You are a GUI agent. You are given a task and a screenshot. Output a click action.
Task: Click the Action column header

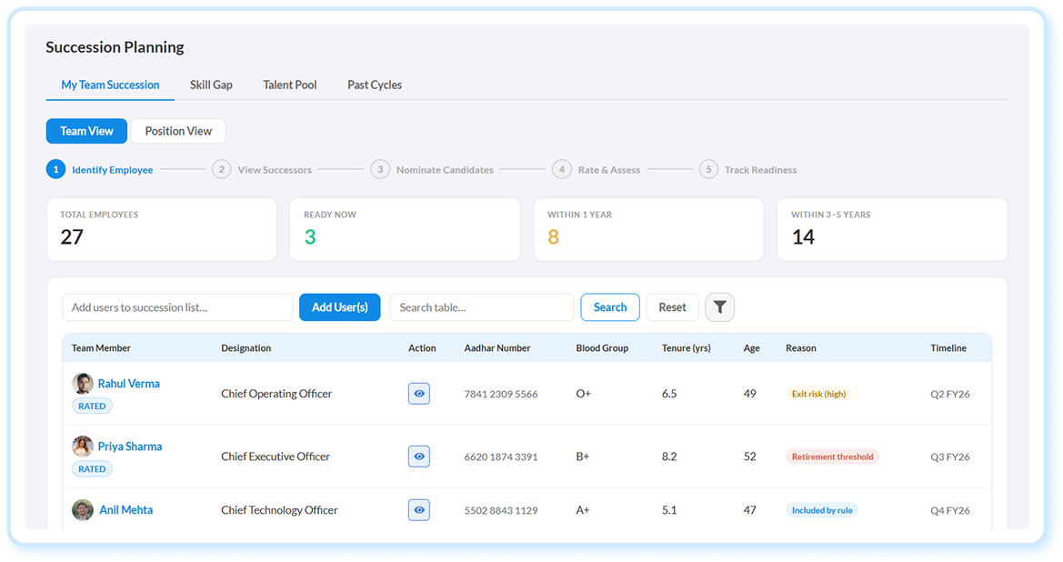click(422, 347)
